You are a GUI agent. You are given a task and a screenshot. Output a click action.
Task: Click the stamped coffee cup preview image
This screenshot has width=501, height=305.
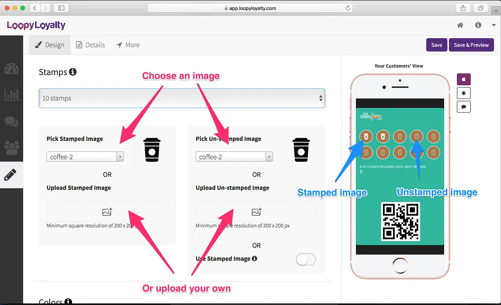(152, 150)
